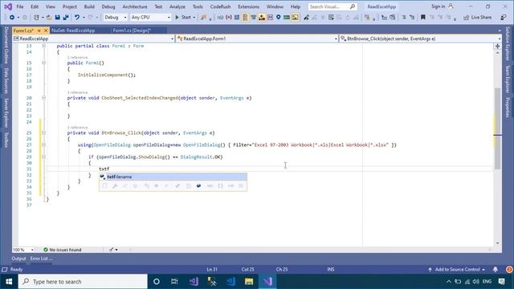This screenshot has height=289, width=514.
Task: Click the Save All icon in the toolbar
Action: tap(66, 18)
